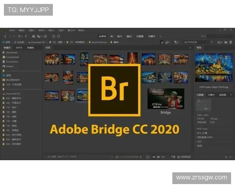Expand the IPTC Core metadata section
Image resolution: width=235 pixels, height=188 pixels.
tap(202, 128)
